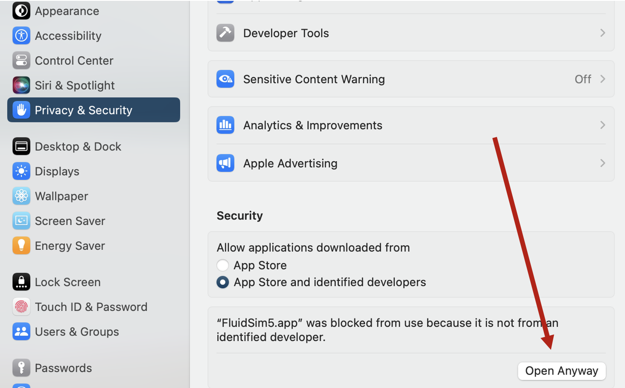Screen dimensions: 625x388
Task: Expand Analytics & Improvements chevron
Action: [602, 125]
